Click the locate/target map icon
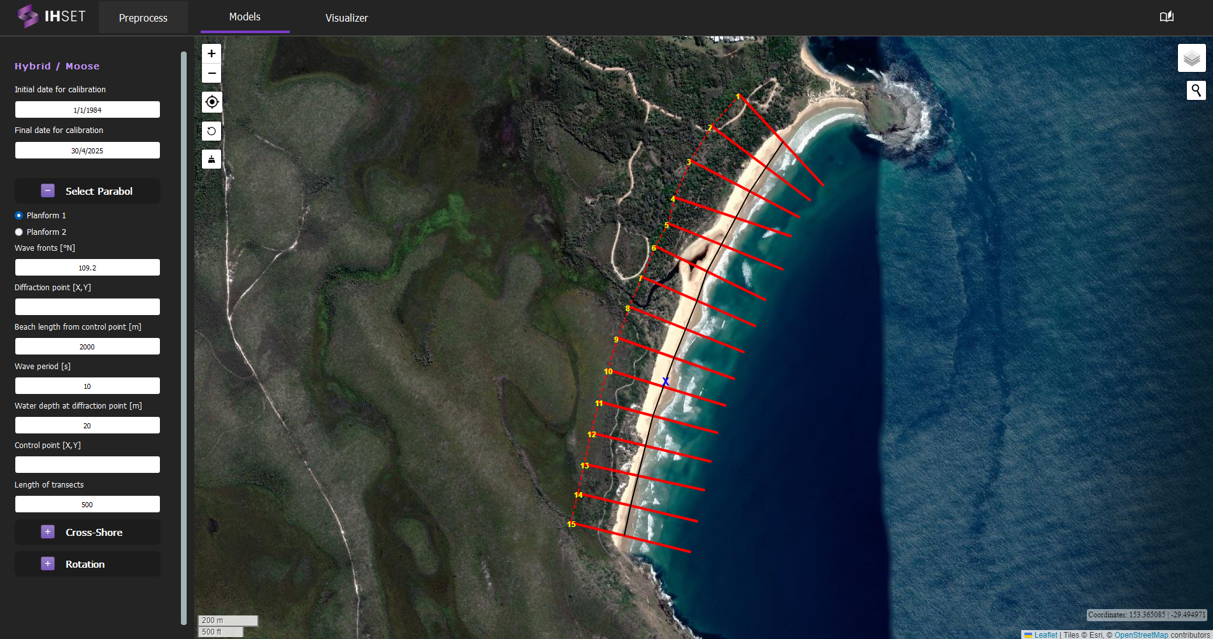The height and width of the screenshot is (639, 1213). click(212, 102)
